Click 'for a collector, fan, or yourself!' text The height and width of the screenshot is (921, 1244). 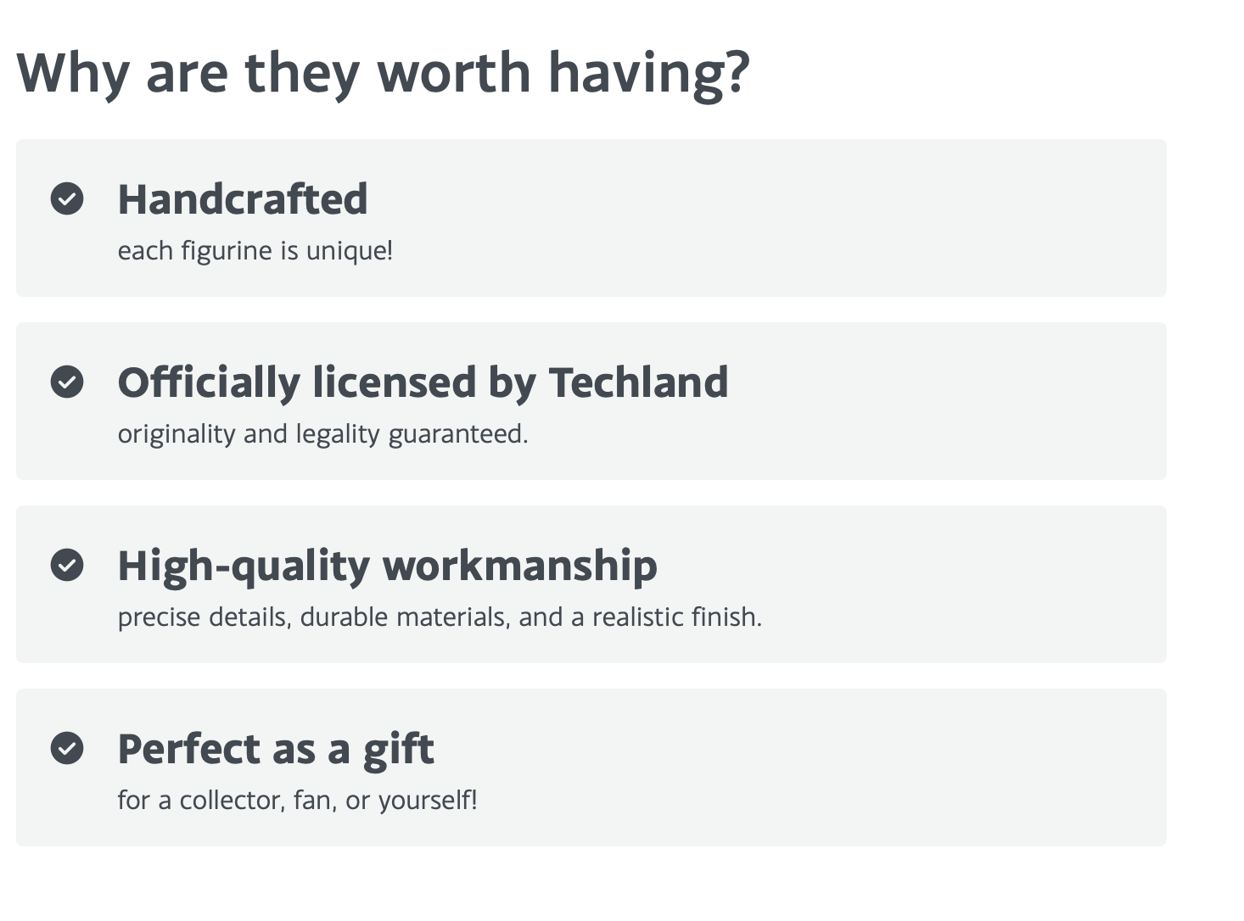[297, 801]
